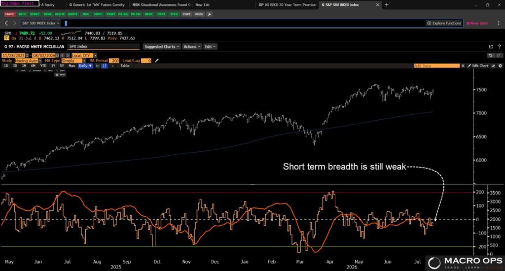Open the S&P 500 INDEX Index security dropdown
The image size is (505, 271).
tap(40, 23)
